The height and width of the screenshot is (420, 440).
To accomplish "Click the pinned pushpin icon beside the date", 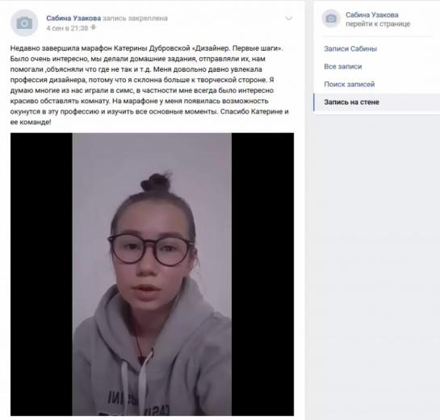I will point(94,27).
